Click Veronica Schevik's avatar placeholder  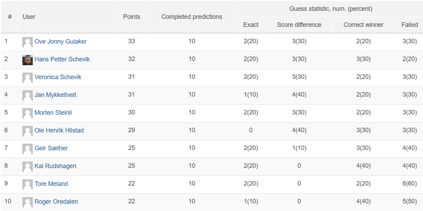[28, 78]
